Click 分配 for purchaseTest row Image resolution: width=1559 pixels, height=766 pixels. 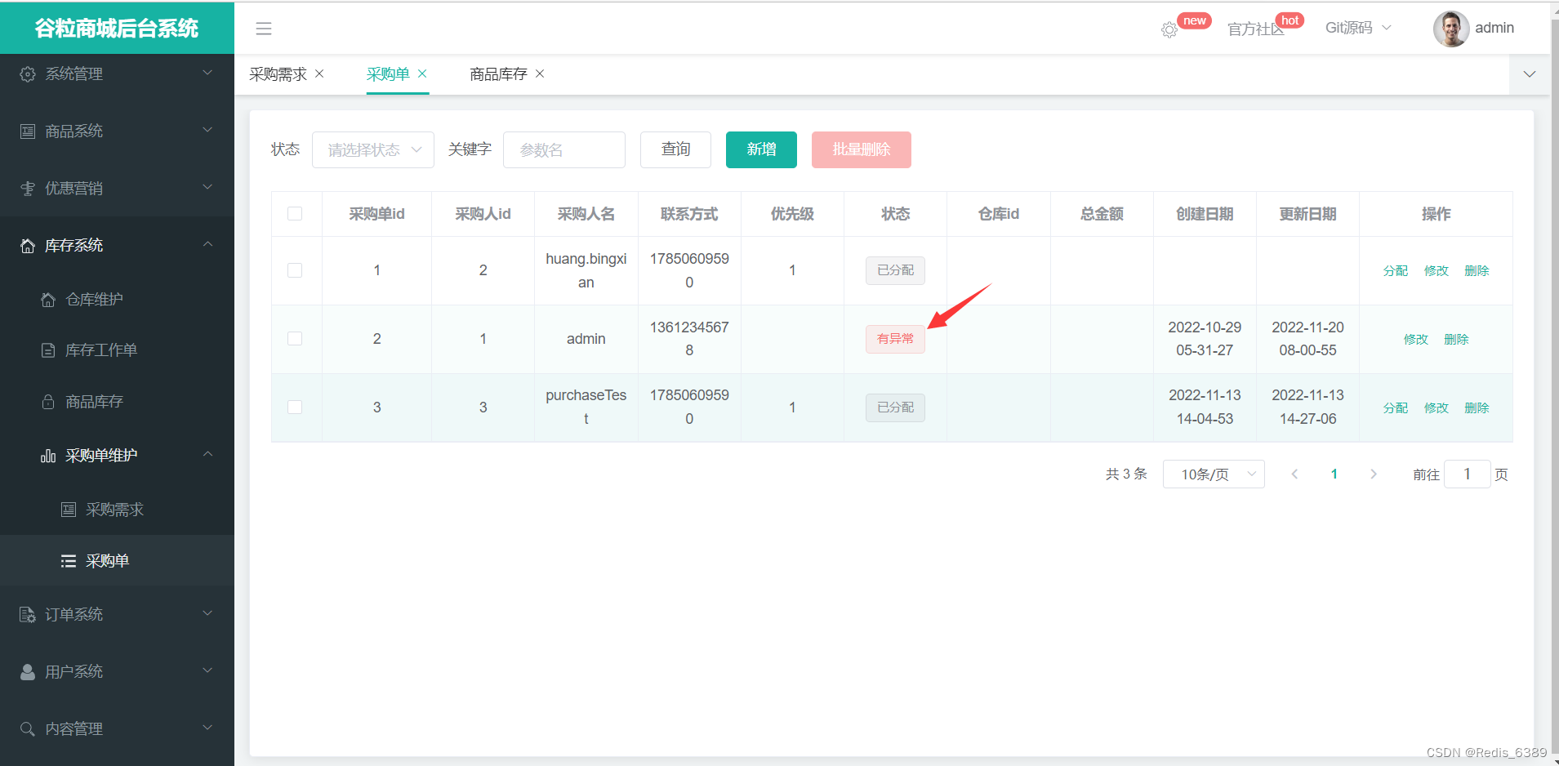click(1396, 408)
